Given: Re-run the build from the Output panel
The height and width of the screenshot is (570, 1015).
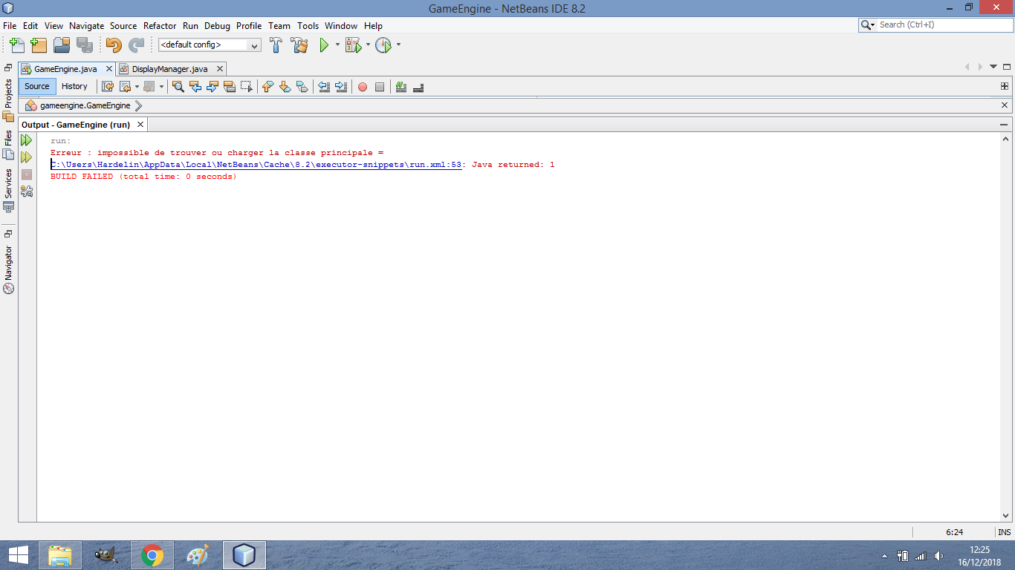Looking at the screenshot, I should 27,140.
